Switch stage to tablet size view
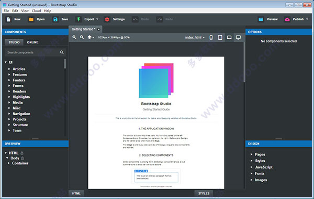This screenshot has width=314, height=199. pyautogui.click(x=220, y=37)
